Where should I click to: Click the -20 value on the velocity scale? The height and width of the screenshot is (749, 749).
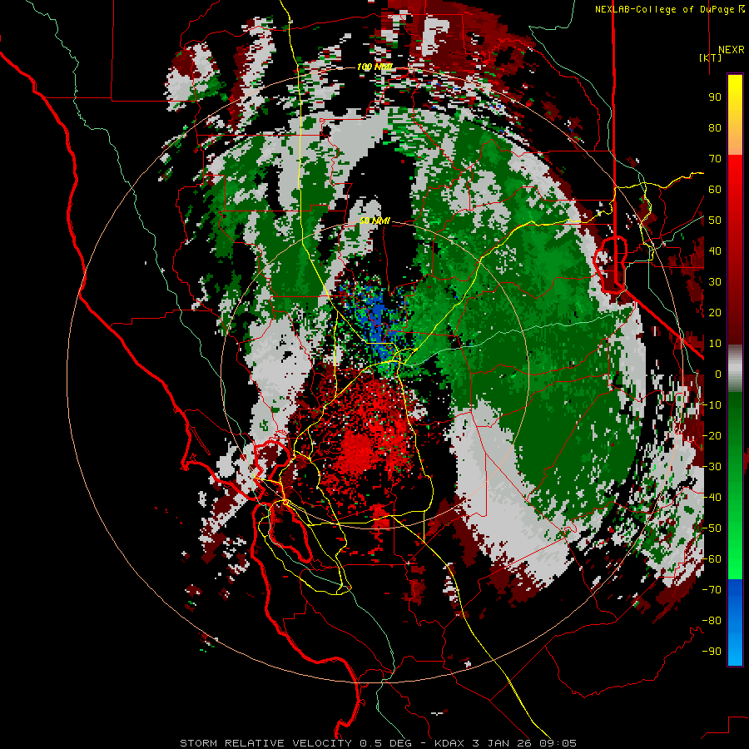pos(712,435)
